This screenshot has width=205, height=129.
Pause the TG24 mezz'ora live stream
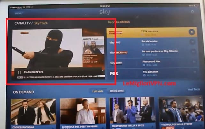click(19, 72)
